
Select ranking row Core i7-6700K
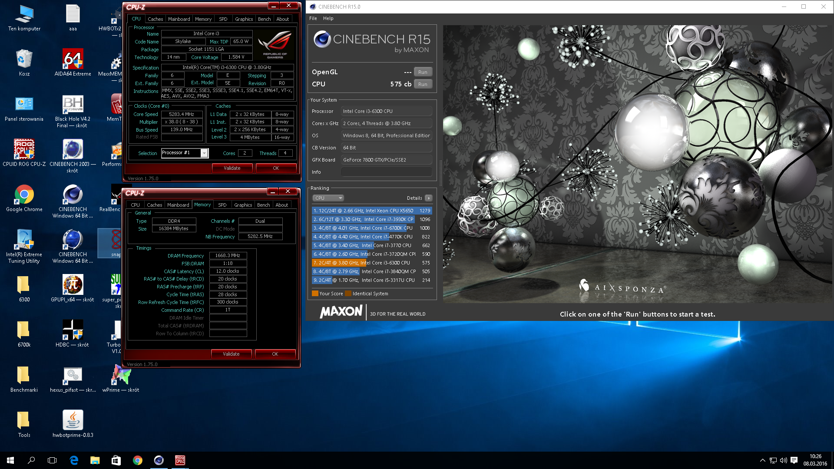click(372, 228)
